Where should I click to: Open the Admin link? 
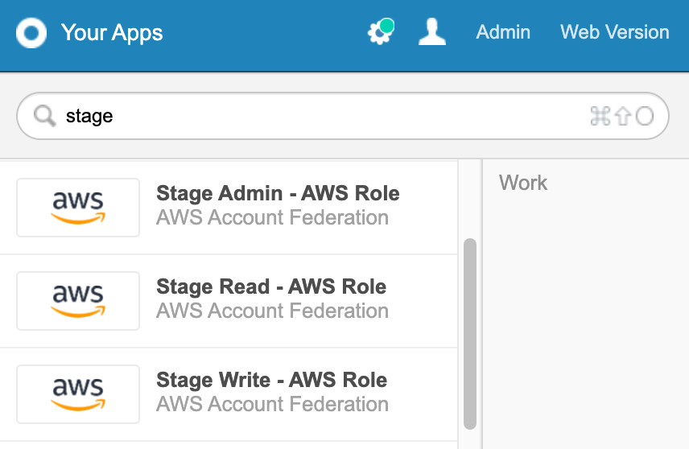click(503, 32)
